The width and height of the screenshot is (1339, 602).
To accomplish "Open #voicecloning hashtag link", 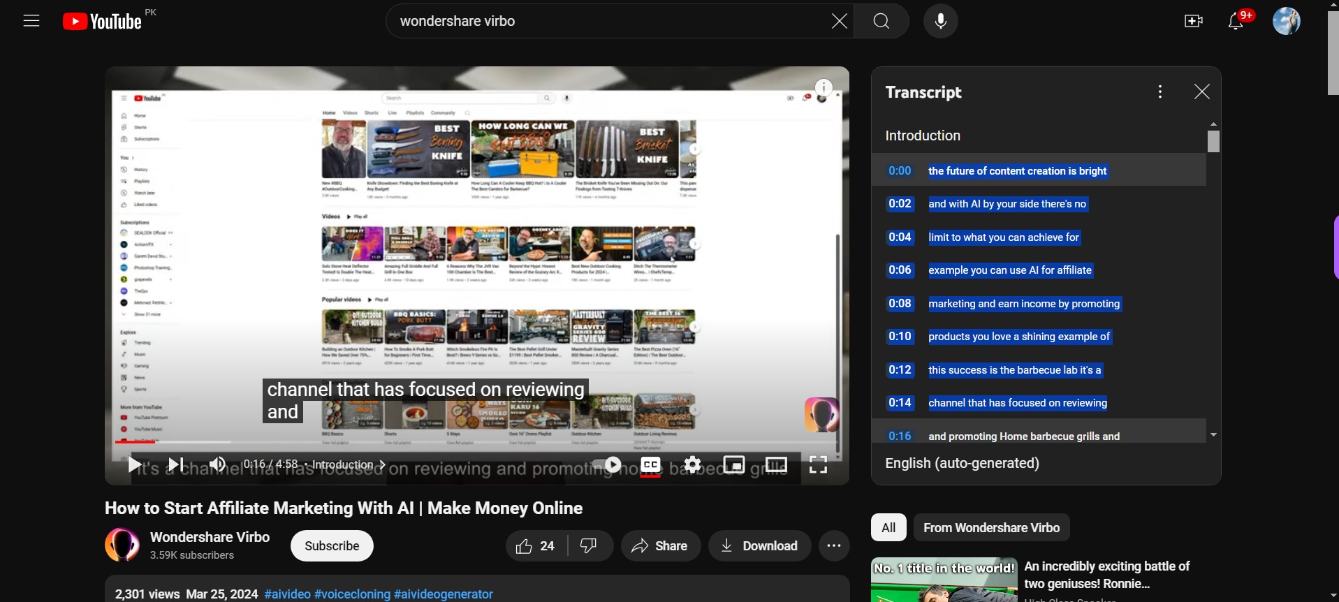I will [352, 594].
